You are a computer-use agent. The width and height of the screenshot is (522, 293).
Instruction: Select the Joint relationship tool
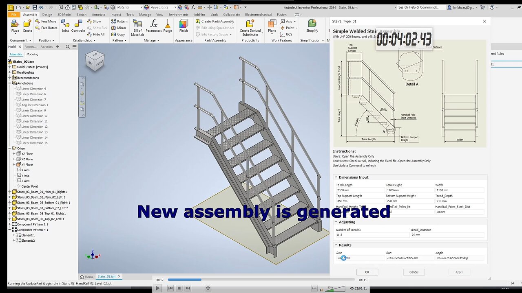(x=65, y=26)
